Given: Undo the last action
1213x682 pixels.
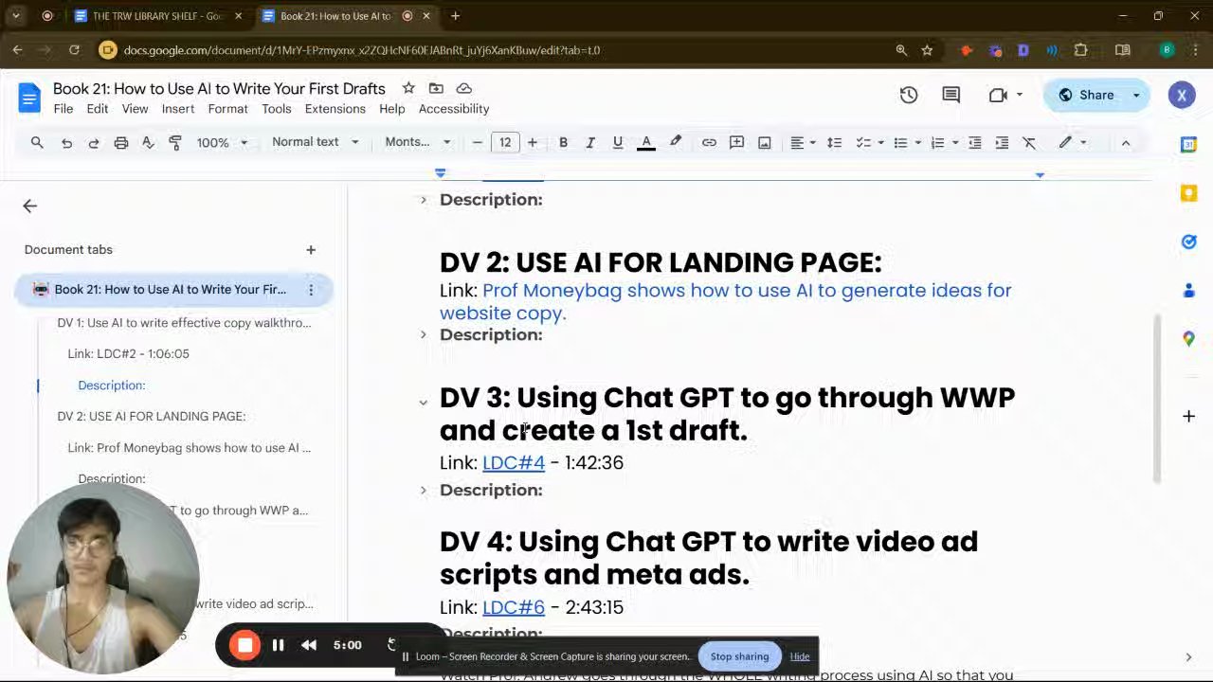Looking at the screenshot, I should [x=66, y=142].
